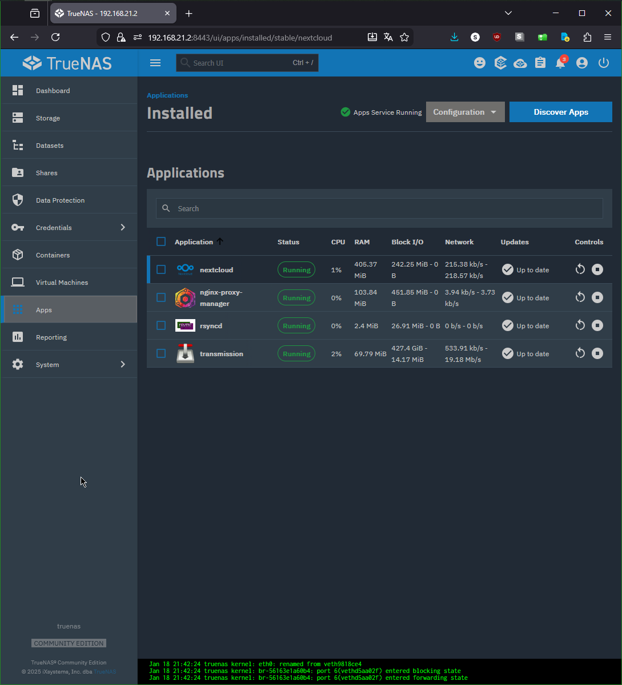Restart the transmission app
The image size is (622, 685).
(x=580, y=353)
